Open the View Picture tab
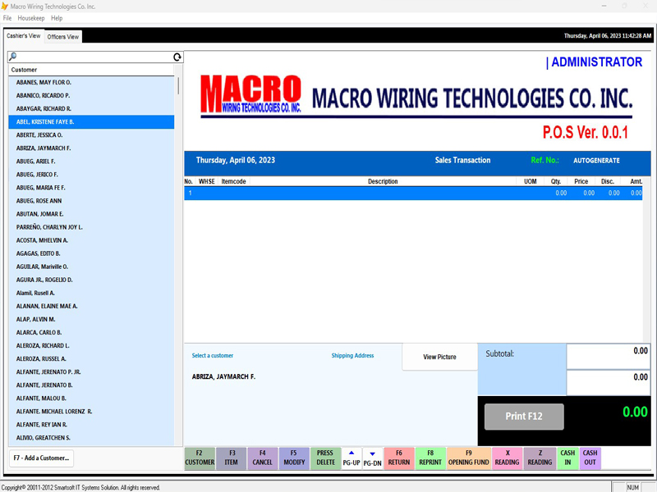 tap(439, 358)
